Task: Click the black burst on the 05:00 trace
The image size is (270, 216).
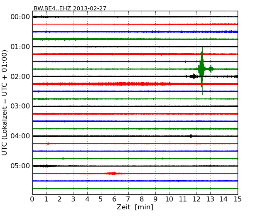Action: coord(47,166)
